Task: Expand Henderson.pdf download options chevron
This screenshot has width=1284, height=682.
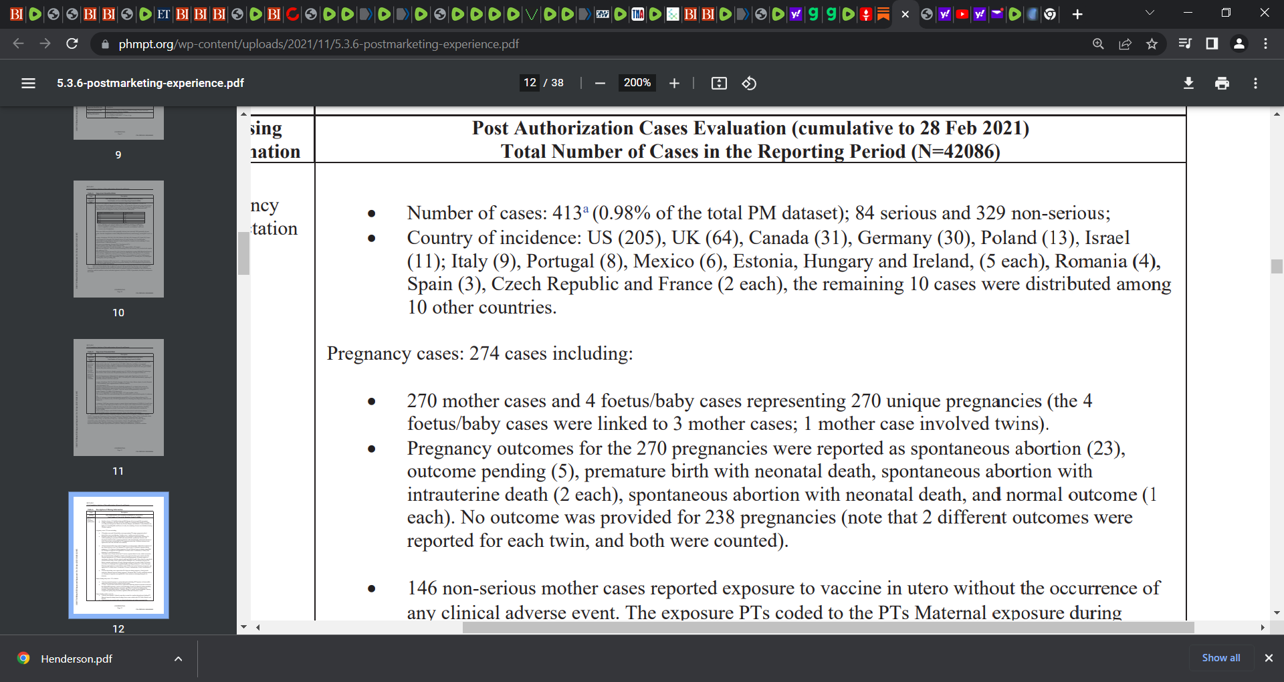Action: [178, 659]
